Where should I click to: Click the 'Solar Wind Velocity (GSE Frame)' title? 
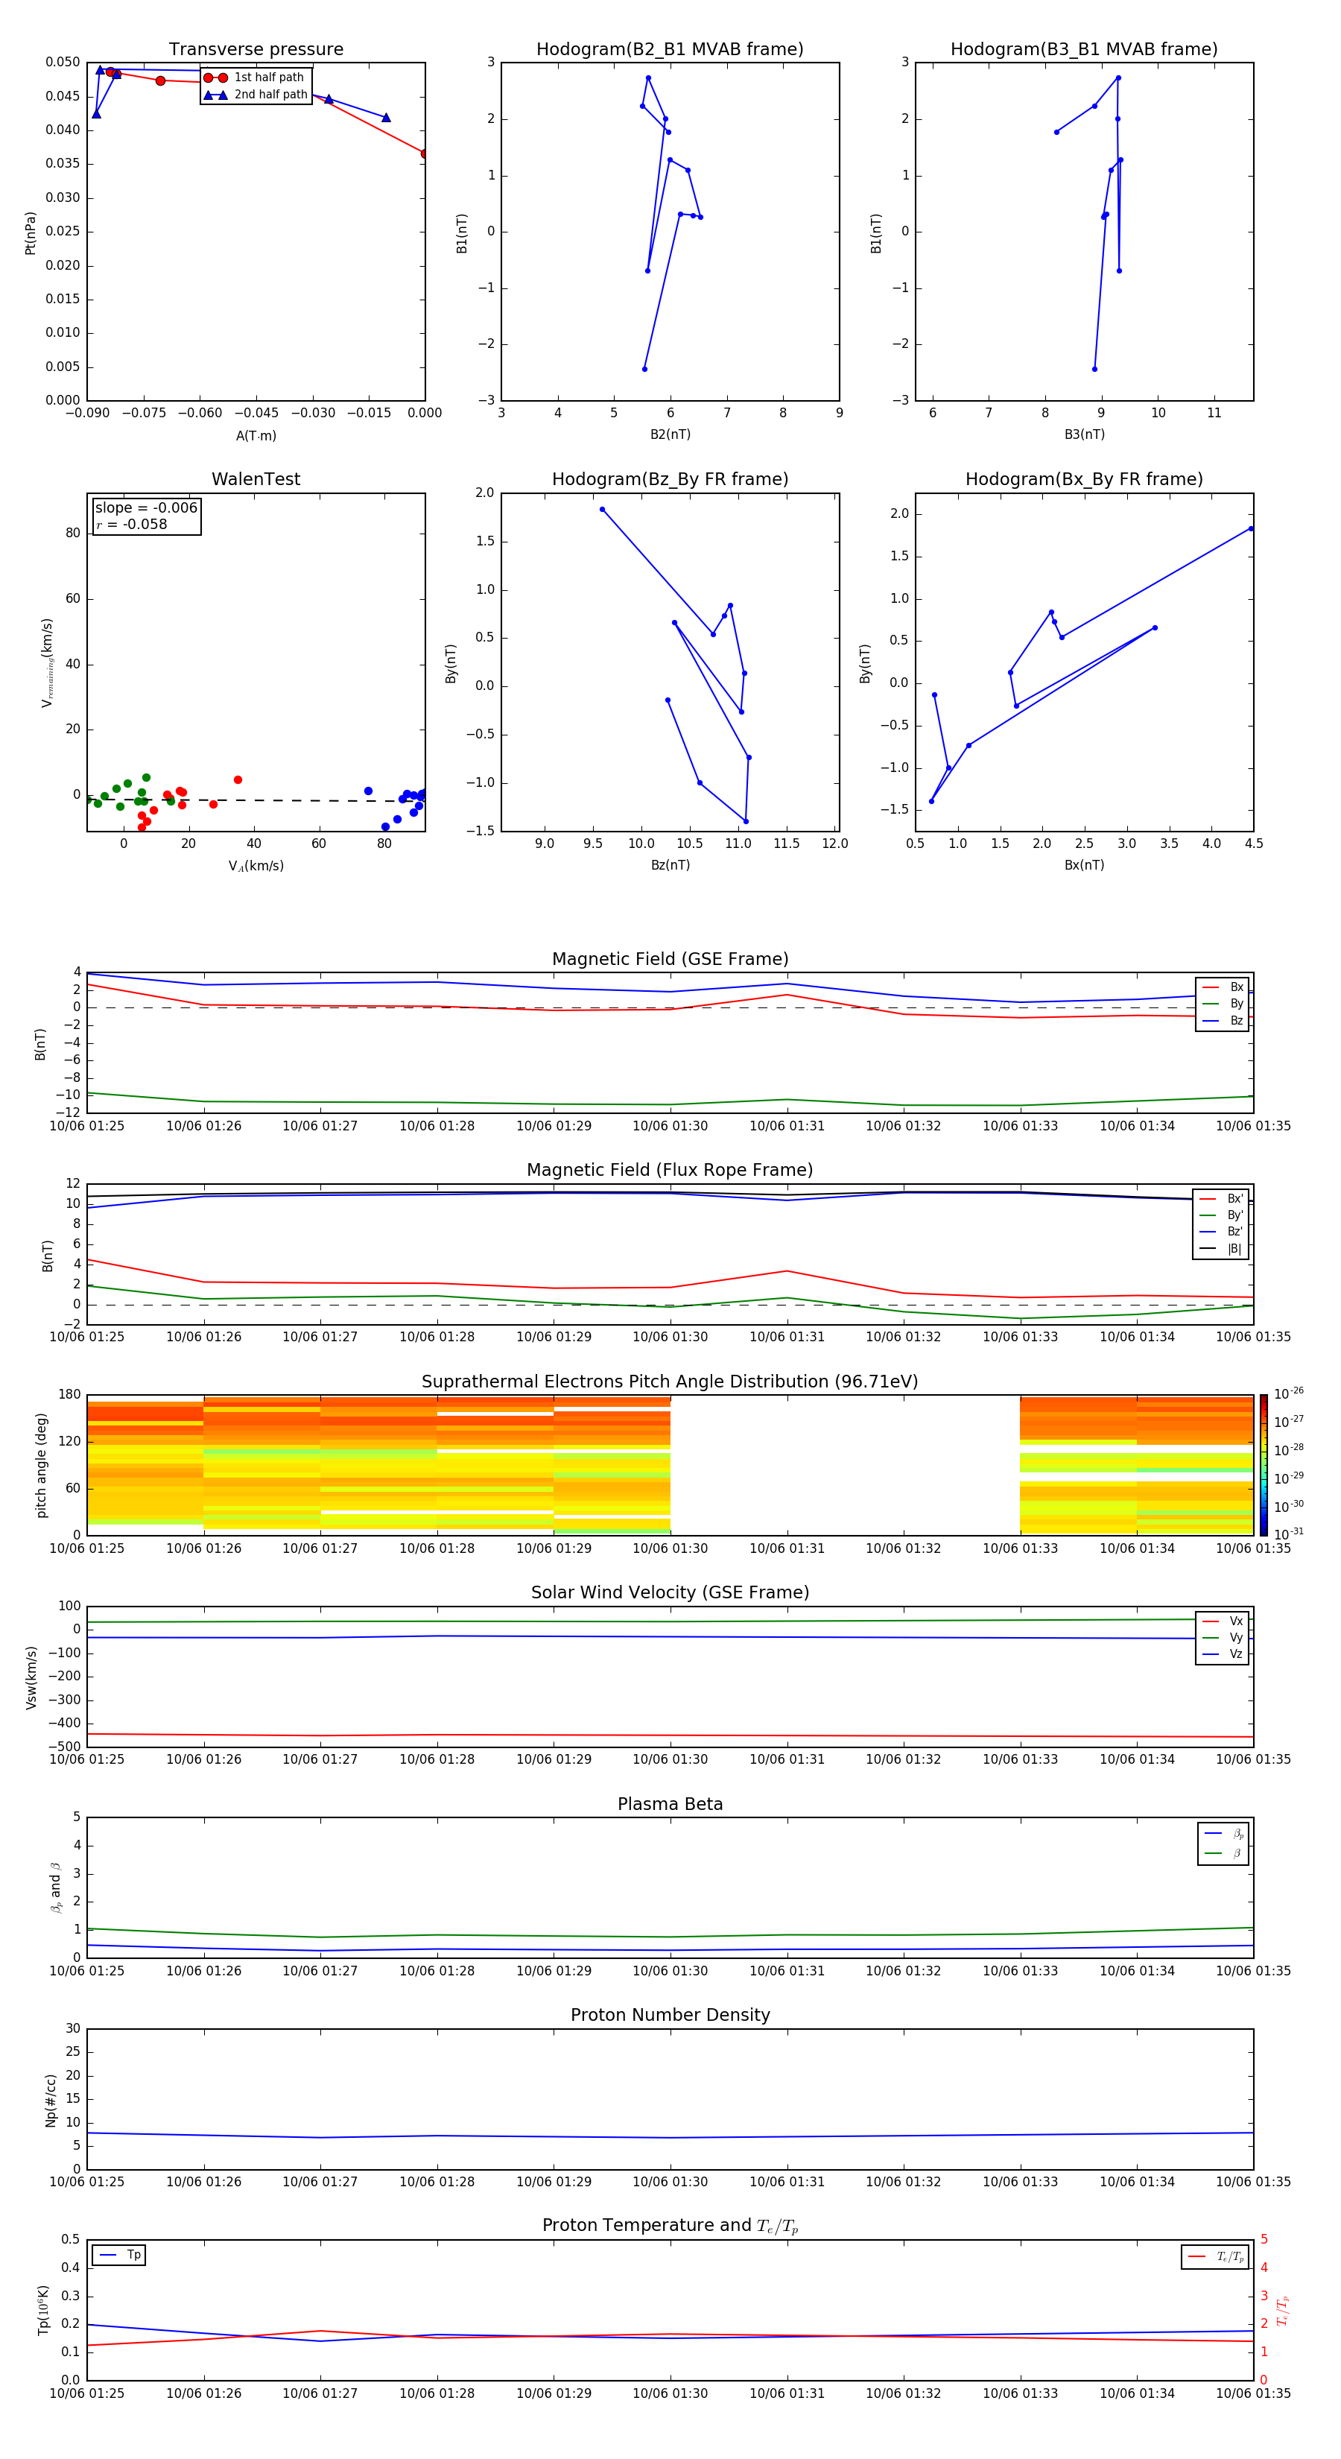(x=670, y=1593)
